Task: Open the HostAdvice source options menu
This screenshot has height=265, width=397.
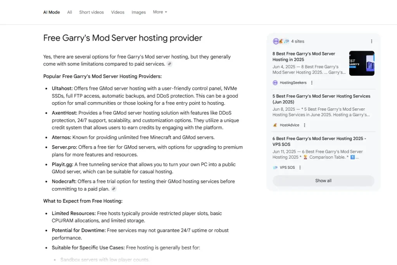Action: [x=305, y=125]
